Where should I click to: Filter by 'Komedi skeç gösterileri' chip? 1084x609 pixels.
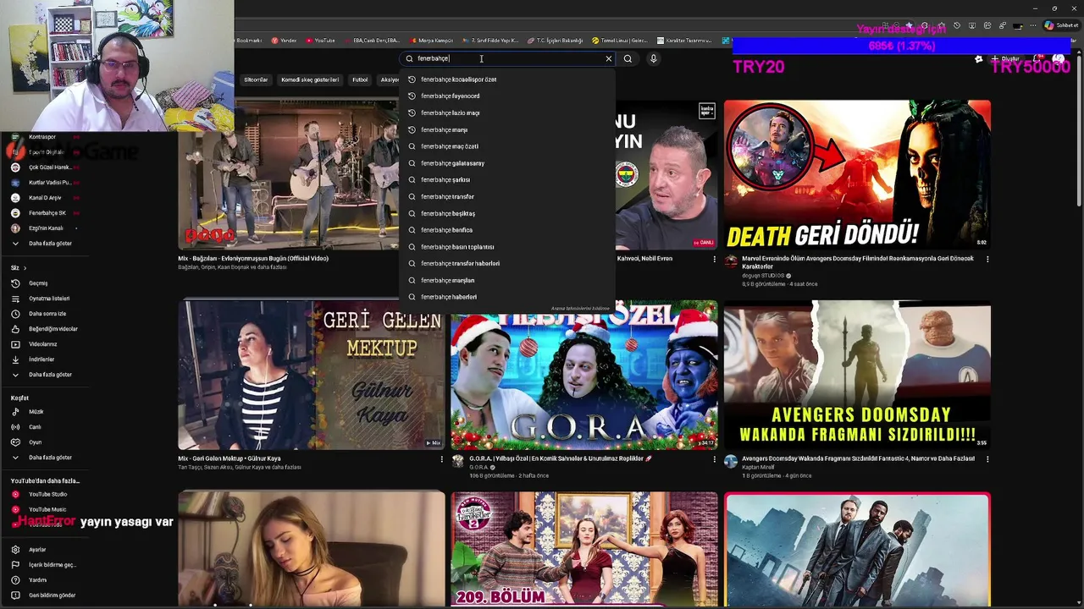(x=310, y=80)
